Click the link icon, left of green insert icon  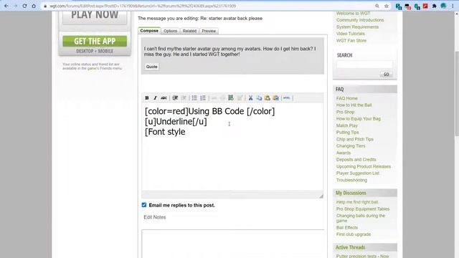[214, 98]
